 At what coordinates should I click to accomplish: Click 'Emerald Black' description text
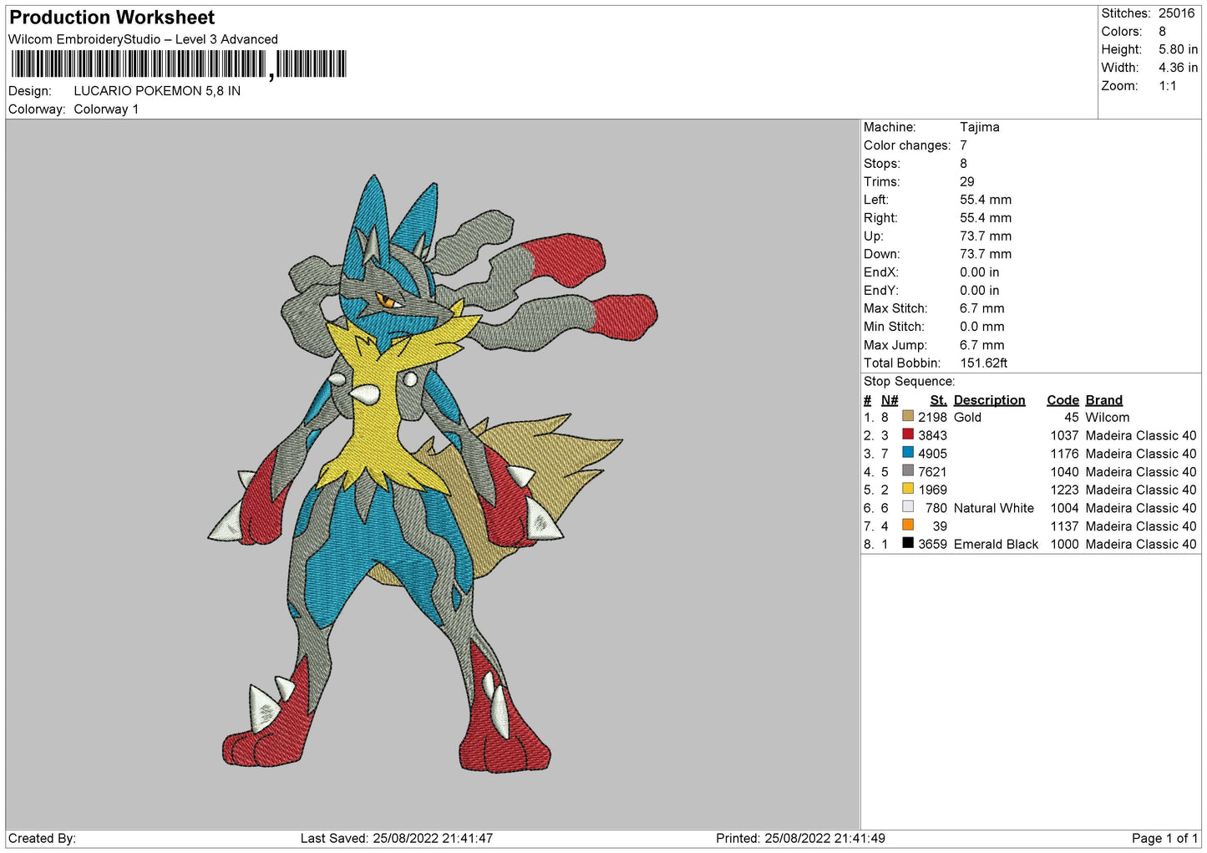(996, 545)
